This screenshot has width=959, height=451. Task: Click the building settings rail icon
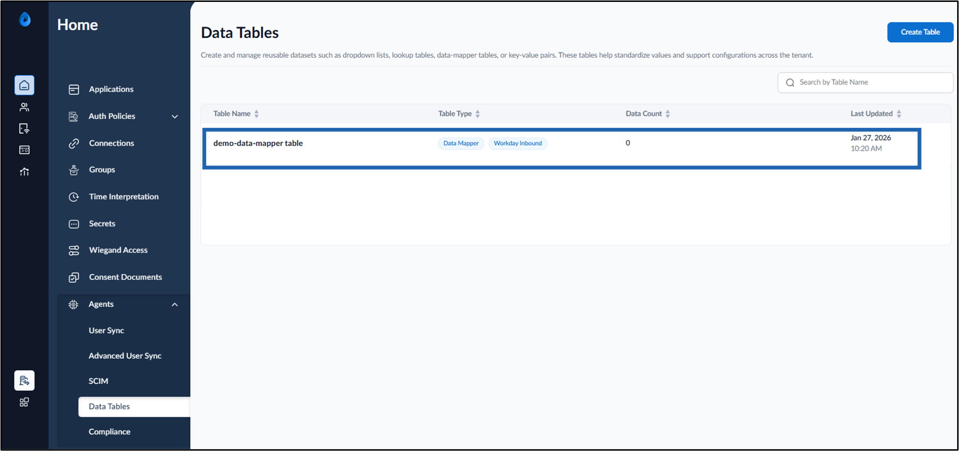coord(24,380)
